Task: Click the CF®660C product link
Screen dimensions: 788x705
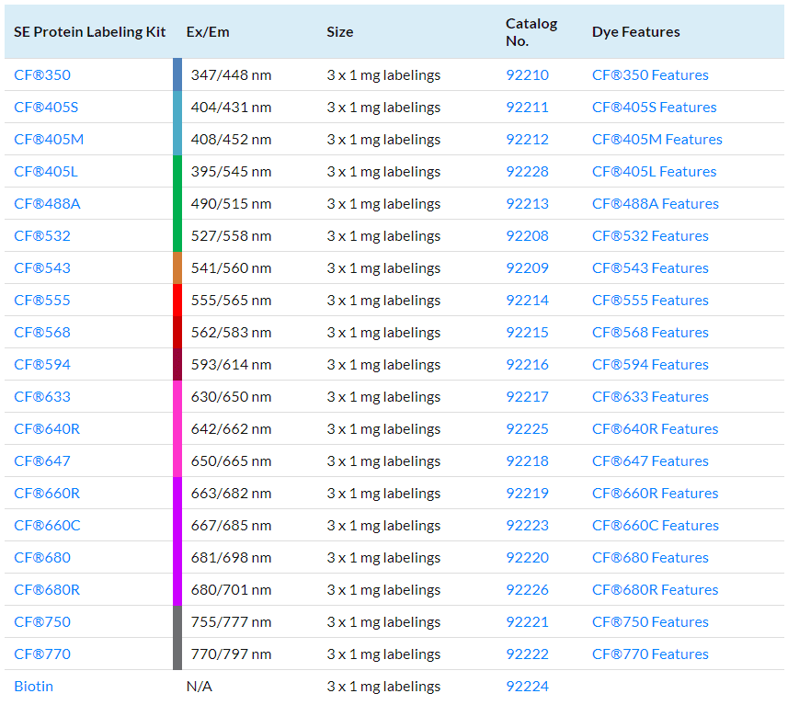Action: pyautogui.click(x=47, y=526)
